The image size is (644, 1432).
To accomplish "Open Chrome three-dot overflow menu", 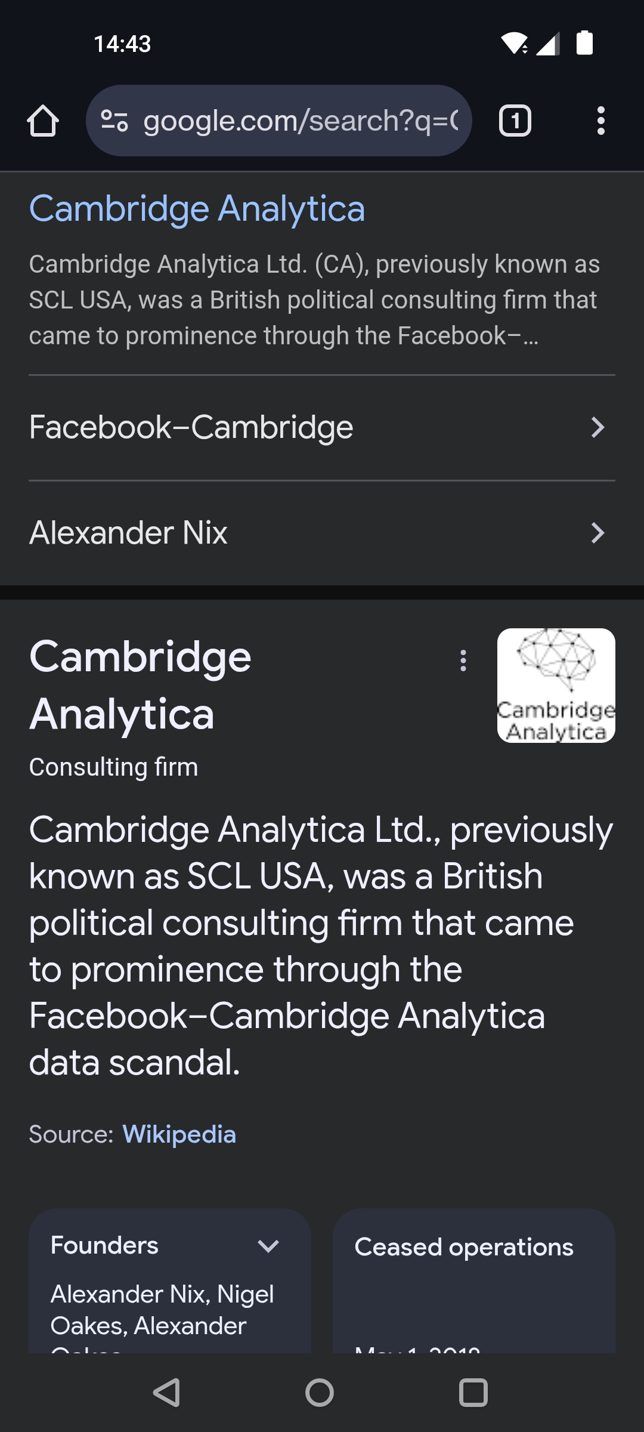I will pyautogui.click(x=600, y=121).
